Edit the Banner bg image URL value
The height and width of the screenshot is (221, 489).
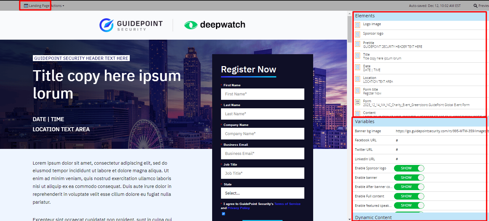[442, 131]
